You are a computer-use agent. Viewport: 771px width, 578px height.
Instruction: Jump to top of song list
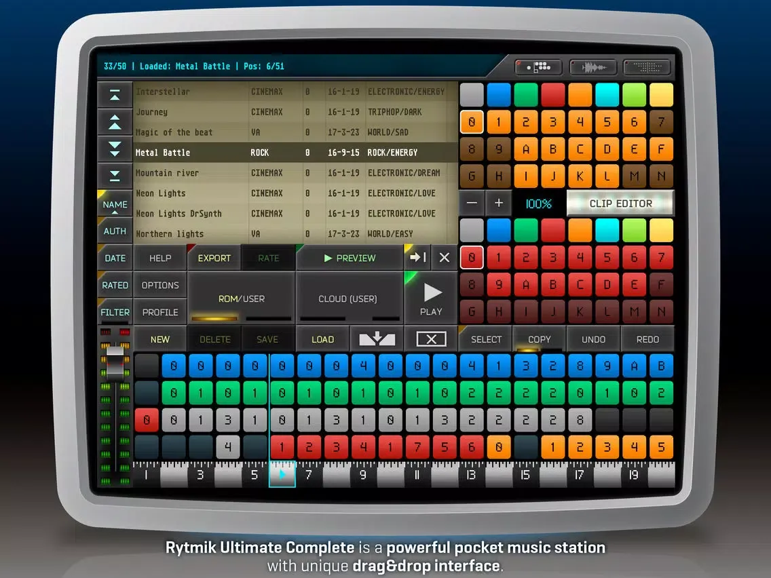pyautogui.click(x=115, y=95)
